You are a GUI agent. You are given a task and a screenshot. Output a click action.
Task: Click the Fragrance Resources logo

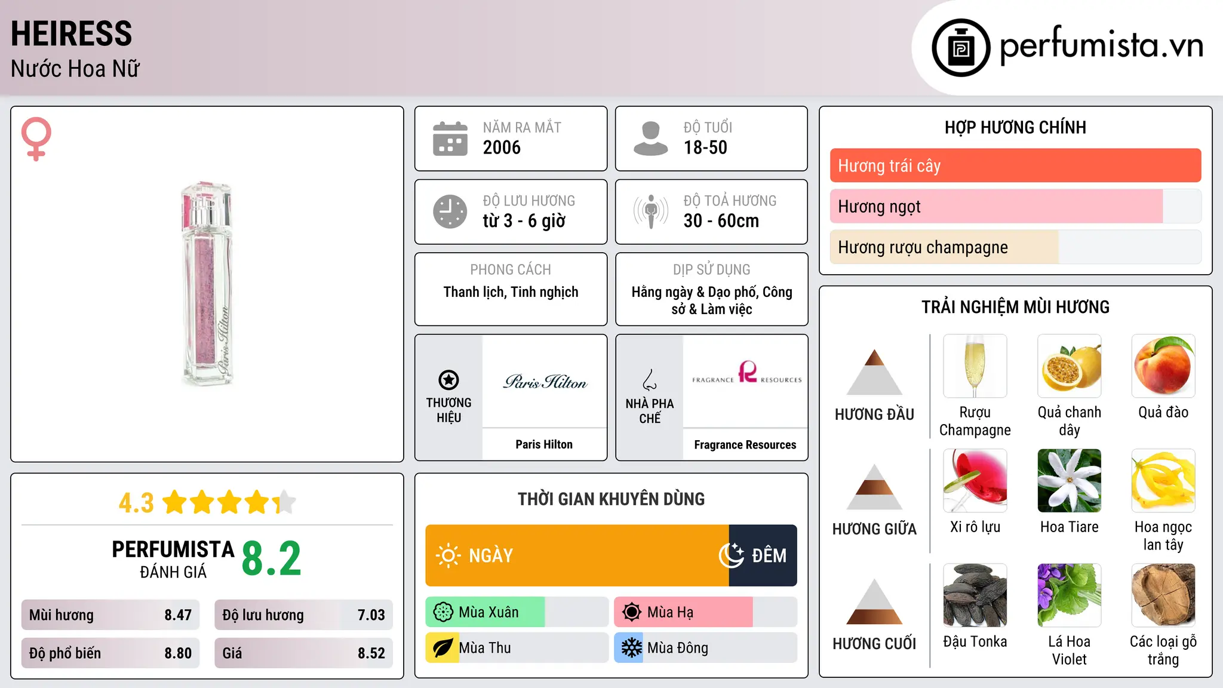(x=746, y=372)
